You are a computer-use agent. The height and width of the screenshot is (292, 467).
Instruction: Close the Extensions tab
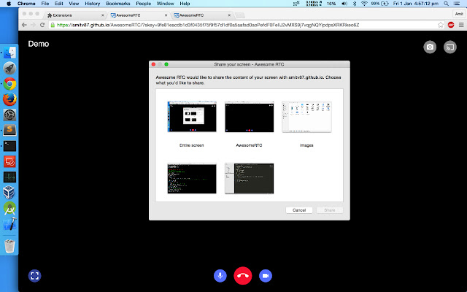(x=102, y=15)
